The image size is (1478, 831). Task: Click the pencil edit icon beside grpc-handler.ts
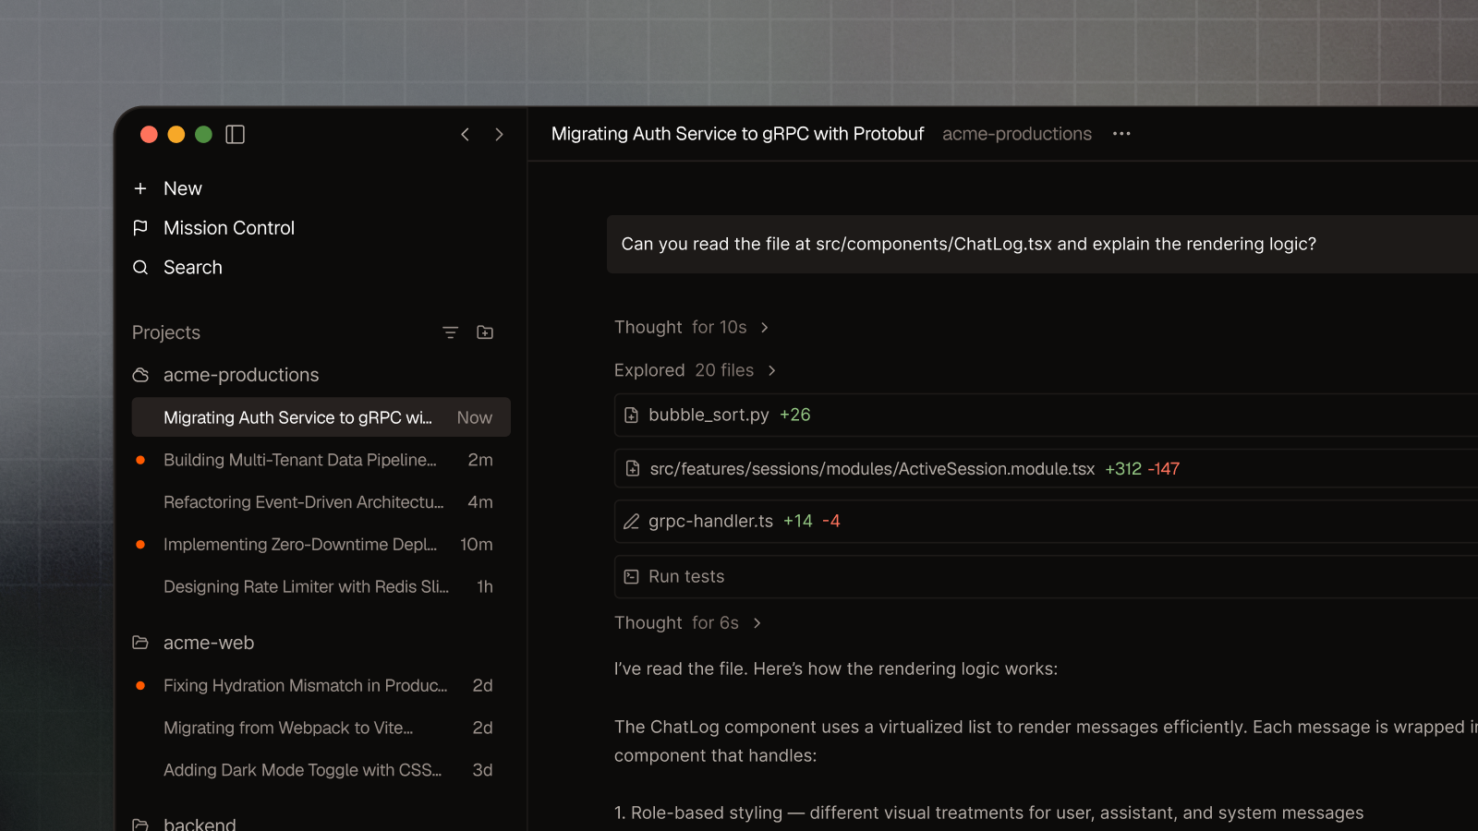(631, 522)
